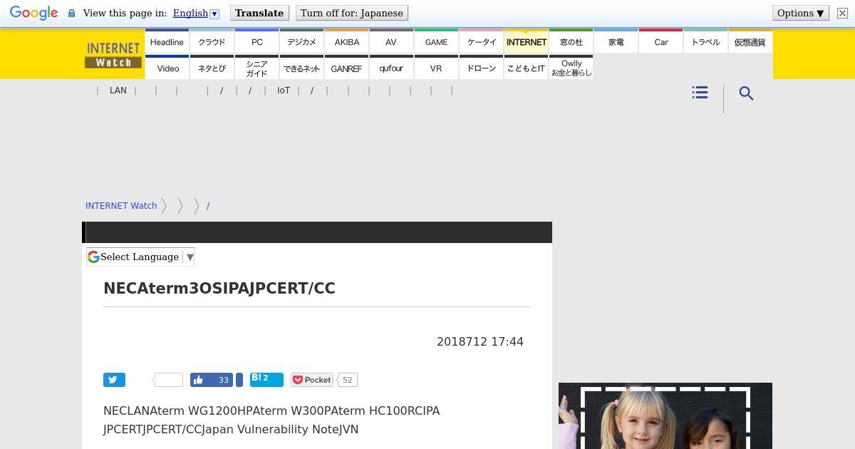Click the Facebook like button showing 33
The image size is (855, 449).
point(212,380)
